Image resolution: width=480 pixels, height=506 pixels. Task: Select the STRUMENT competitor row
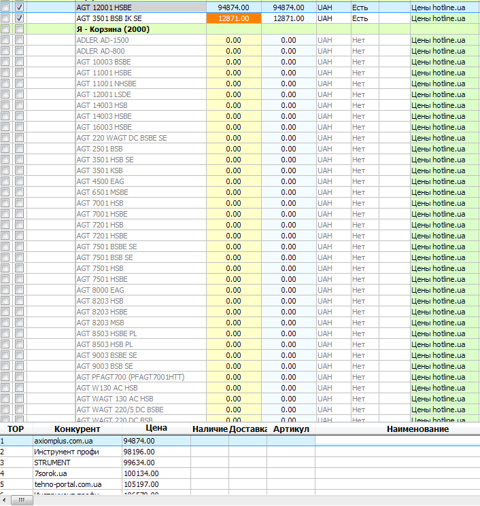(x=52, y=463)
